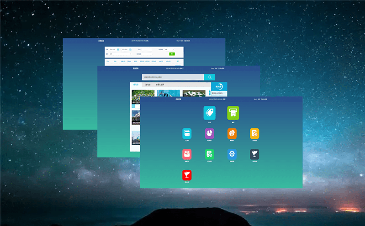Click the green calculator settings icon
This screenshot has width=365, height=226.
click(209, 154)
